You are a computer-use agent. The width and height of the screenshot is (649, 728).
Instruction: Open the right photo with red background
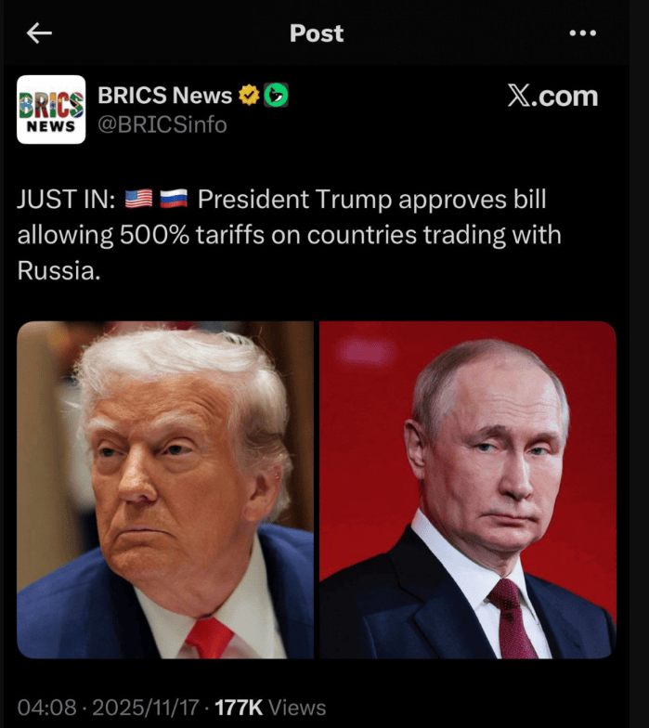[x=468, y=490]
